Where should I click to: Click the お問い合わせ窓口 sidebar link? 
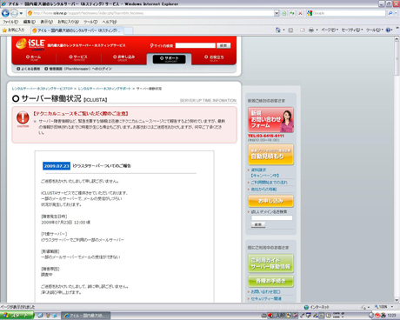click(x=265, y=292)
